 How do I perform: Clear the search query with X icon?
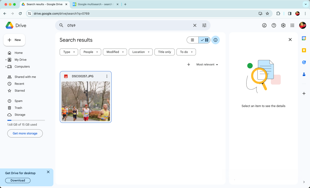tap(195, 25)
